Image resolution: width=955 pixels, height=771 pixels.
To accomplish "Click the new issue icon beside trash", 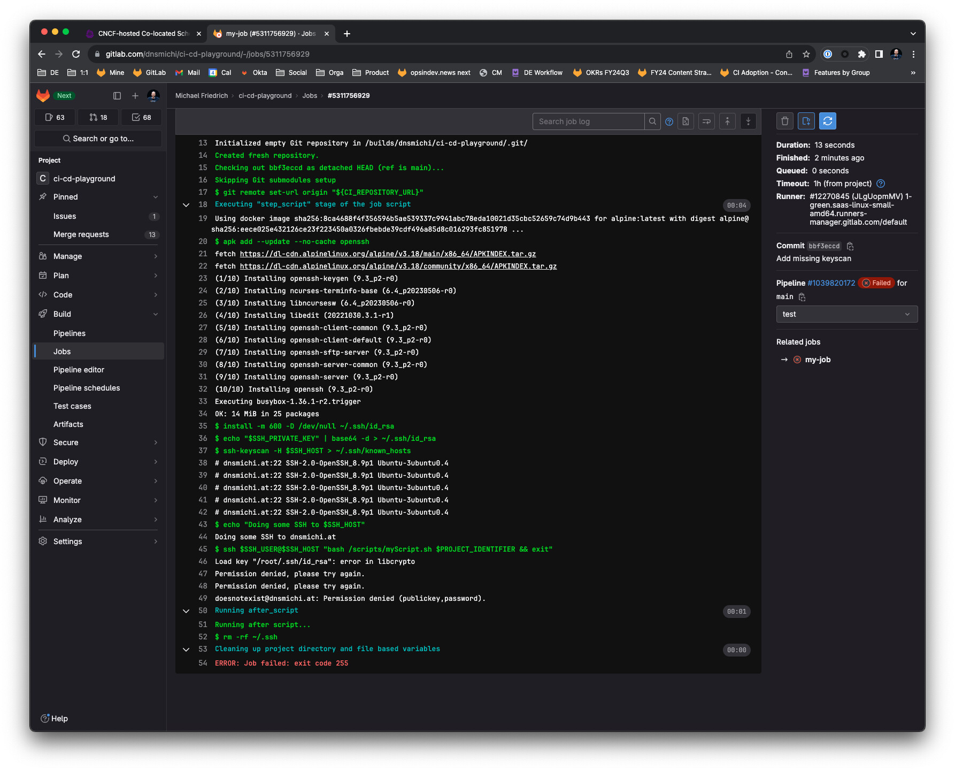I will [806, 121].
